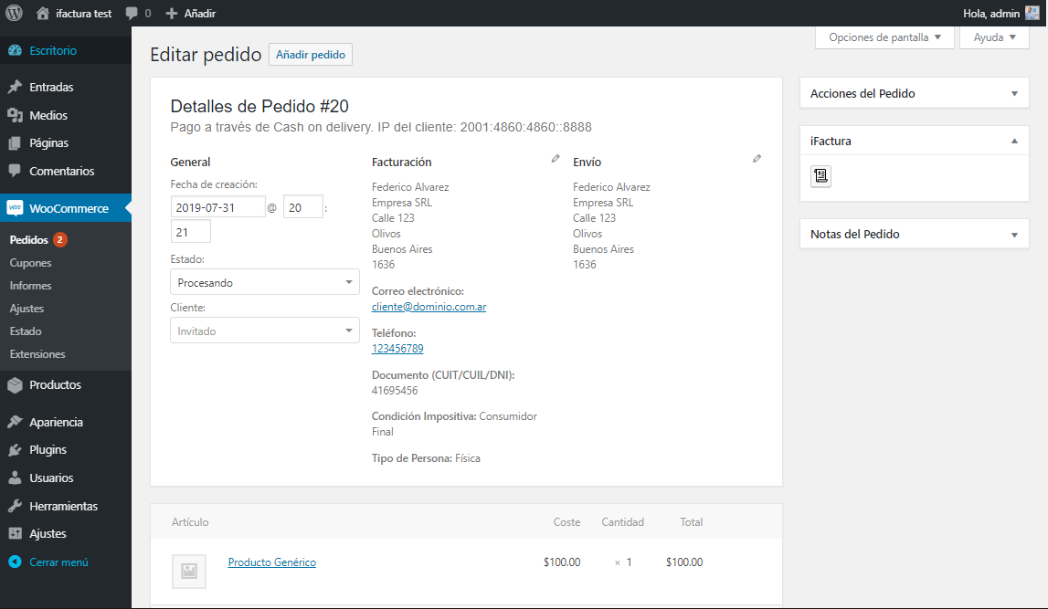Edit the creation minute field showing 21
Screen dimensions: 1048x609
click(190, 233)
